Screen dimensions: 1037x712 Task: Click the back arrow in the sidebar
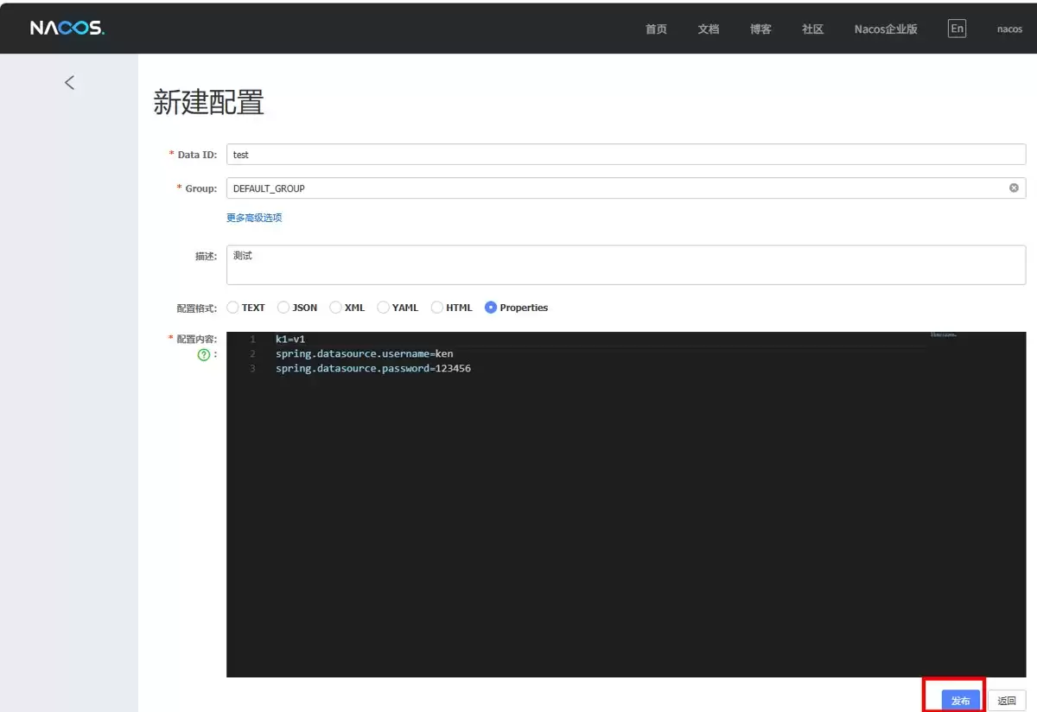pyautogui.click(x=70, y=82)
